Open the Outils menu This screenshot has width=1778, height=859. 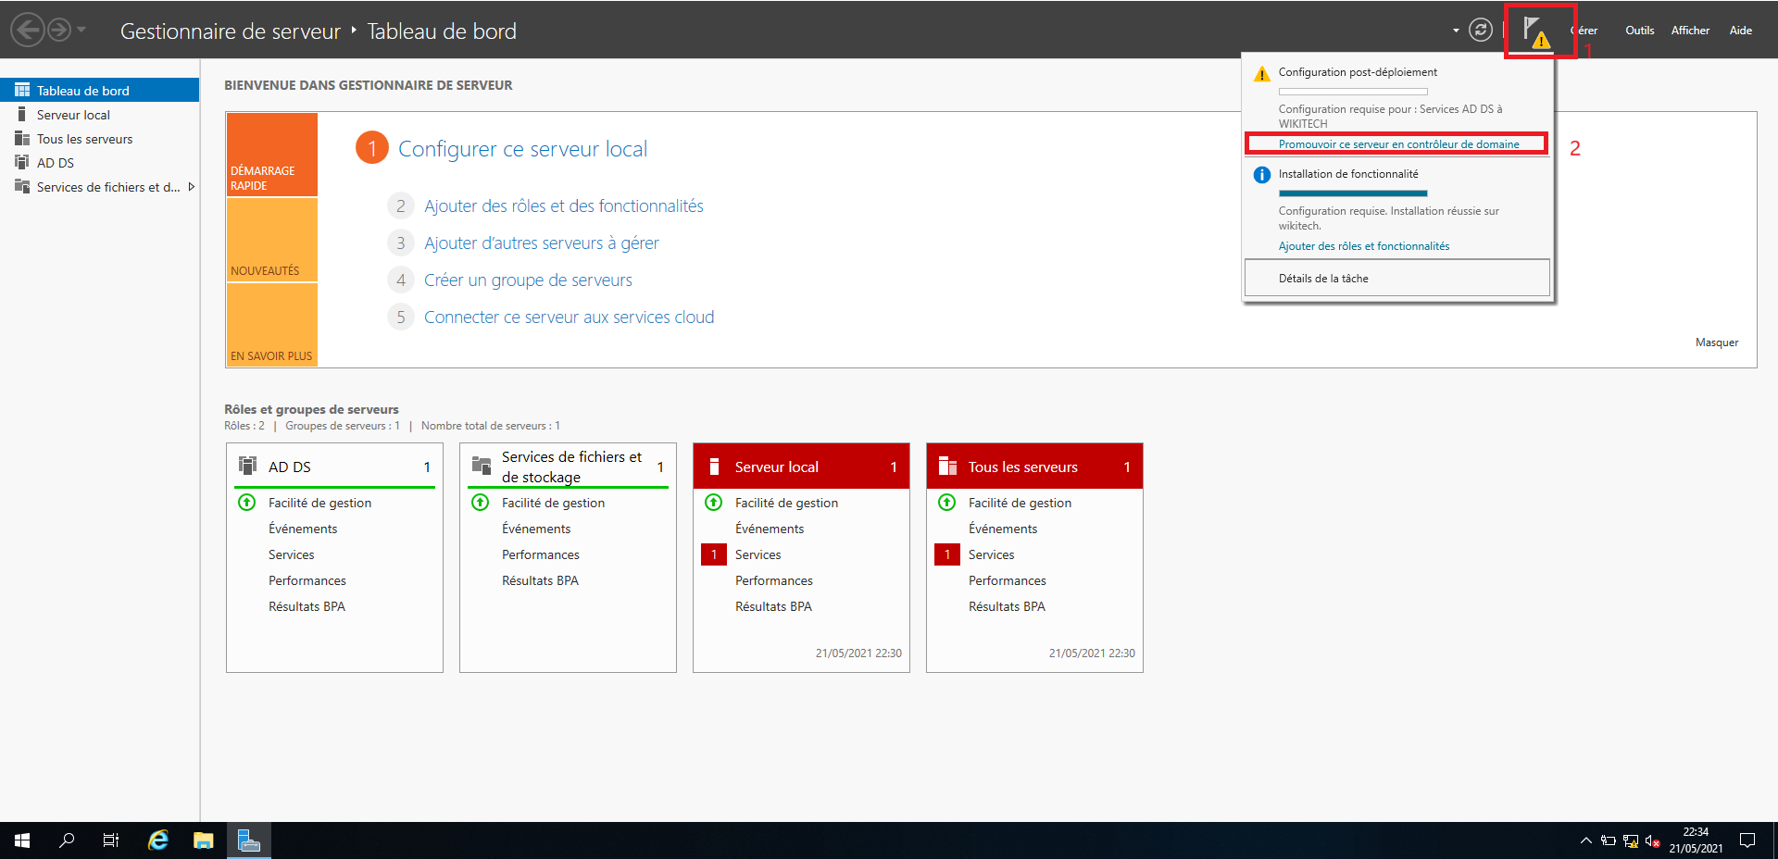(x=1639, y=31)
